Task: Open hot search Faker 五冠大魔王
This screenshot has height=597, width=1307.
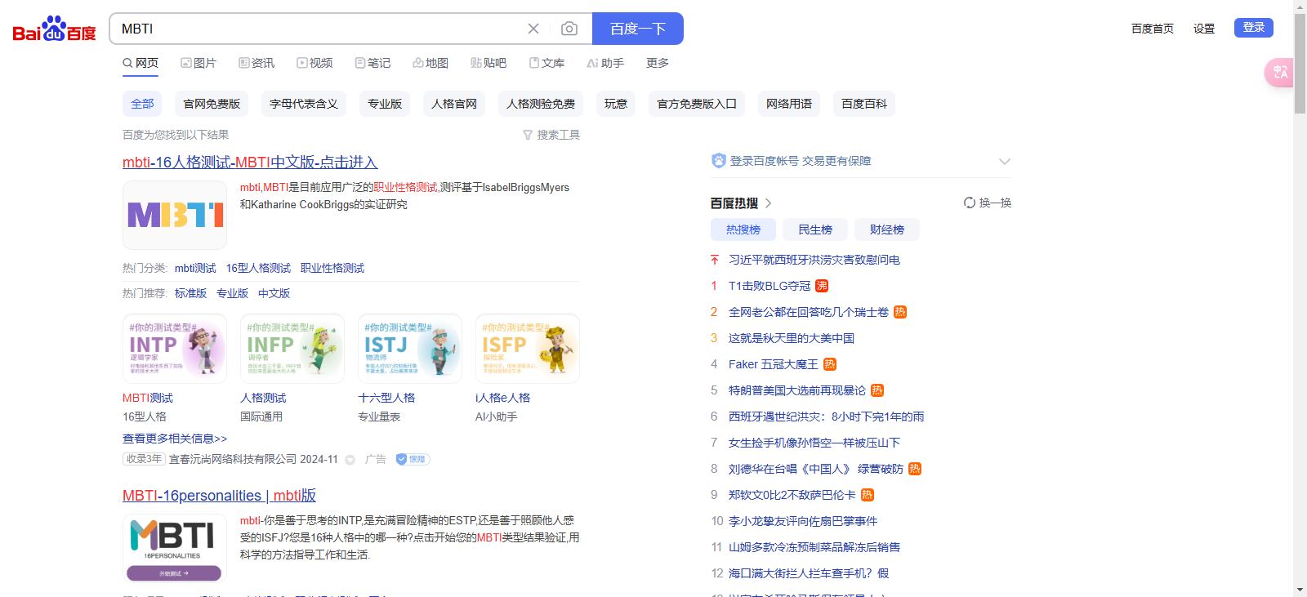Action: pos(773,364)
